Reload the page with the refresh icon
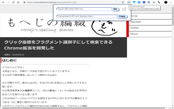 [13, 2]
